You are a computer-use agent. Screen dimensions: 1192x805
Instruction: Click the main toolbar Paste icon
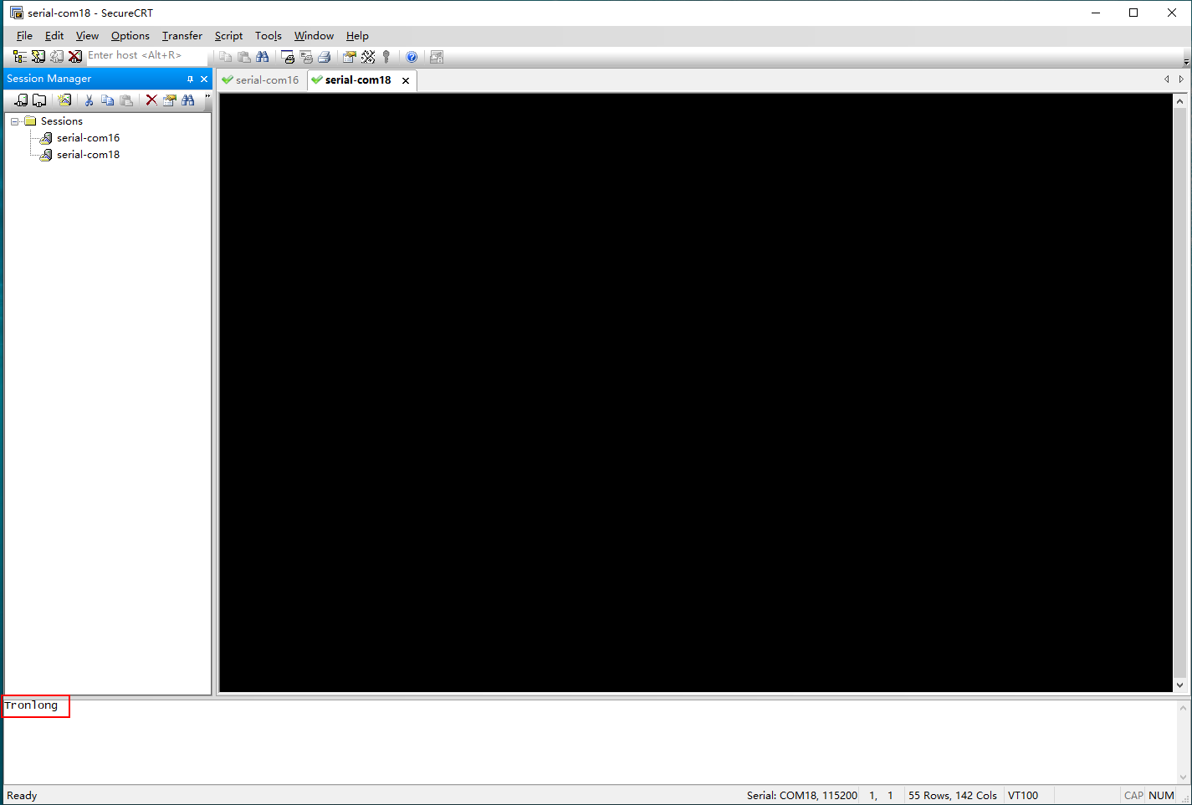(244, 57)
